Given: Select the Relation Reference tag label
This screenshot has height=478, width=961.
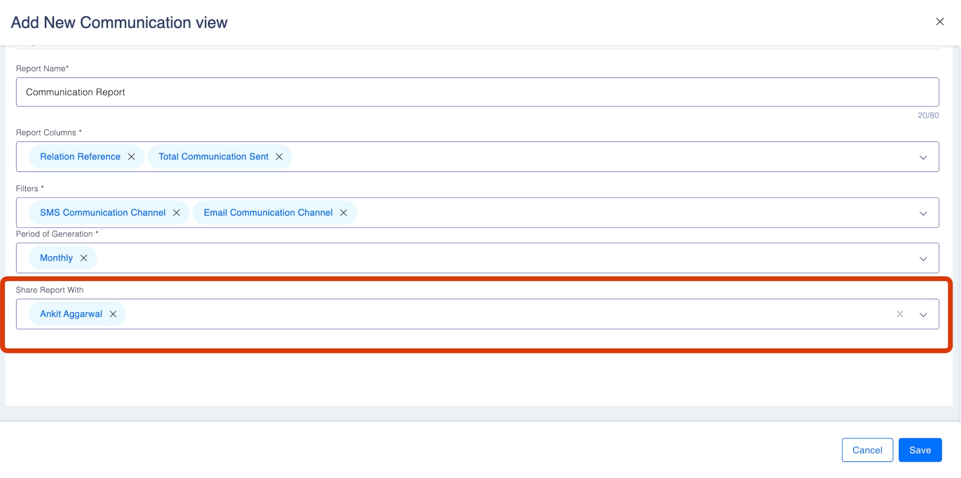Looking at the screenshot, I should coord(80,157).
